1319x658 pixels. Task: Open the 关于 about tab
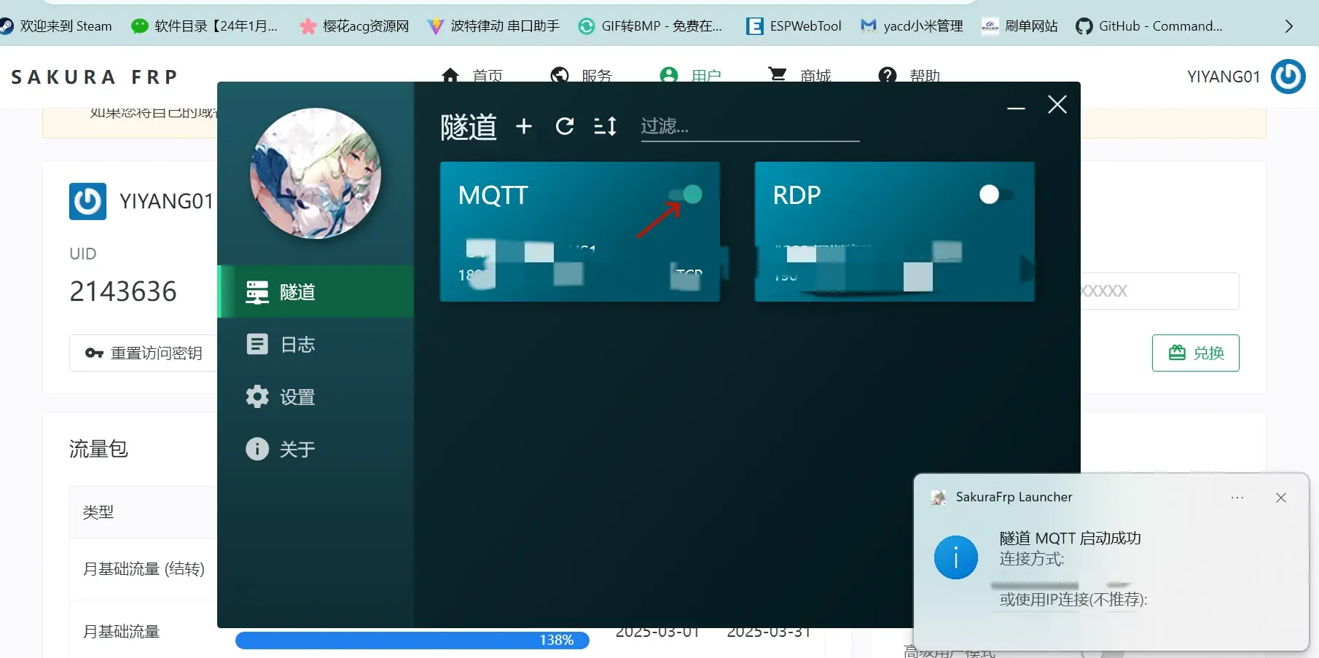coord(316,449)
